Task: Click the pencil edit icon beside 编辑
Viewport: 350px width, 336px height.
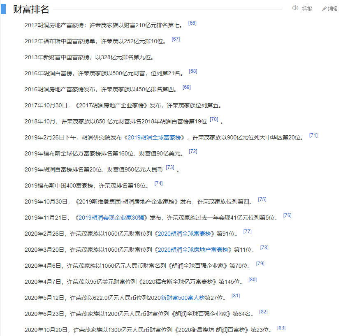Action: pyautogui.click(x=324, y=9)
